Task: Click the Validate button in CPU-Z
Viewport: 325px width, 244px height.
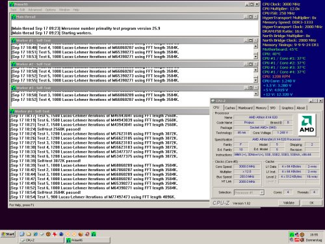Action: [x=289, y=203]
